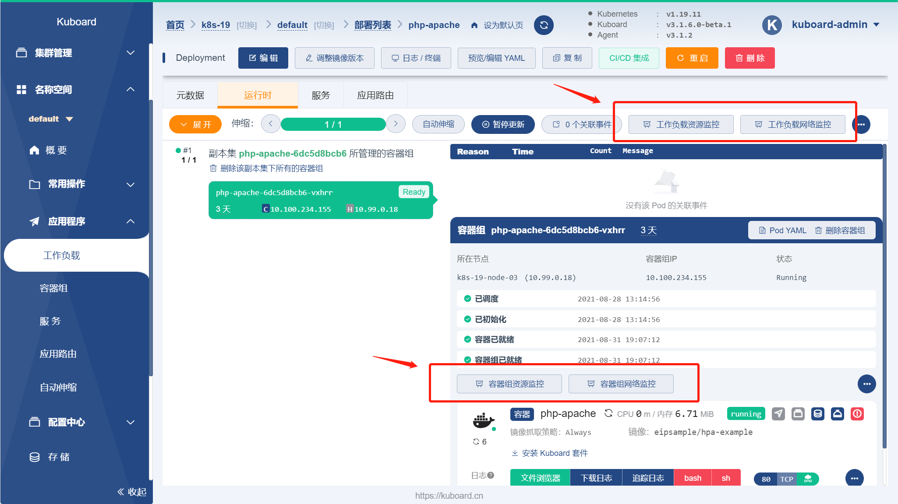The height and width of the screenshot is (504, 898).
Task: Open 工作负载网络监控
Action: click(x=793, y=125)
